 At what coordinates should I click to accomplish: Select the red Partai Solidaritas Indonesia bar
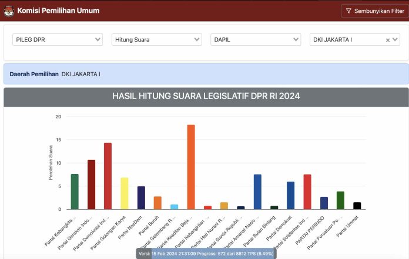pos(307,192)
